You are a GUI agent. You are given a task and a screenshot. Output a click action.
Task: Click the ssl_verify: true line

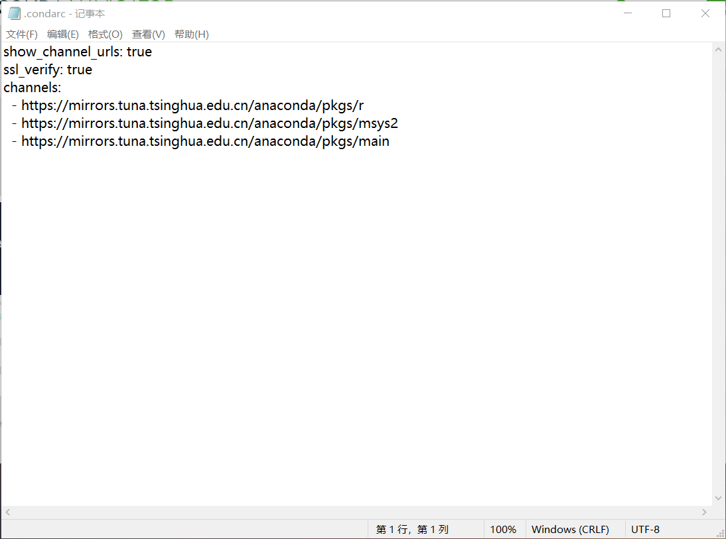[48, 70]
